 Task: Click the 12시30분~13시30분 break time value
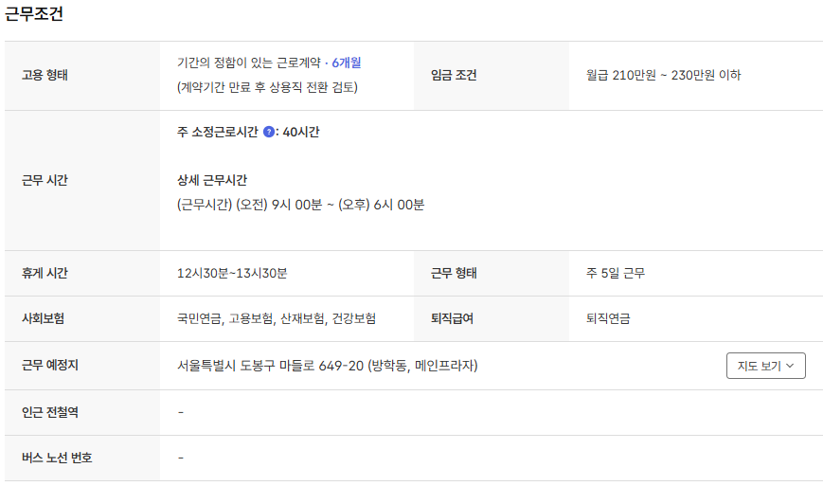point(232,274)
